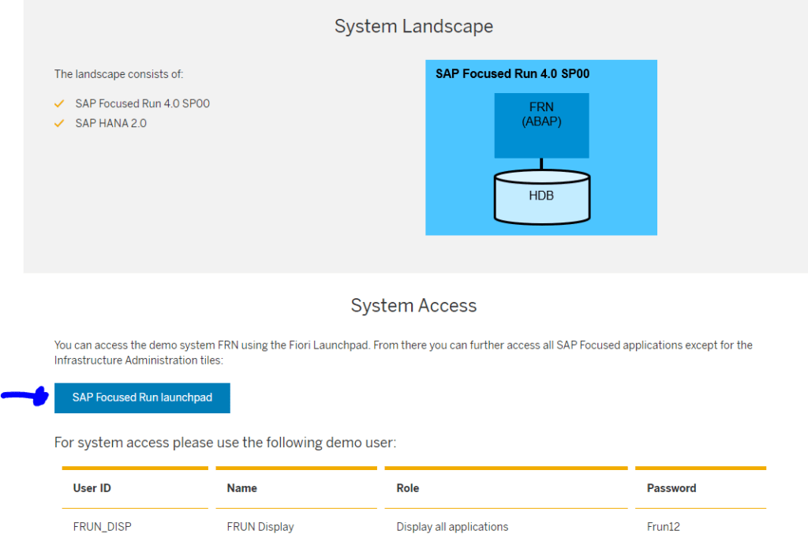Click the Password column header
The height and width of the screenshot is (545, 808).
pos(671,487)
